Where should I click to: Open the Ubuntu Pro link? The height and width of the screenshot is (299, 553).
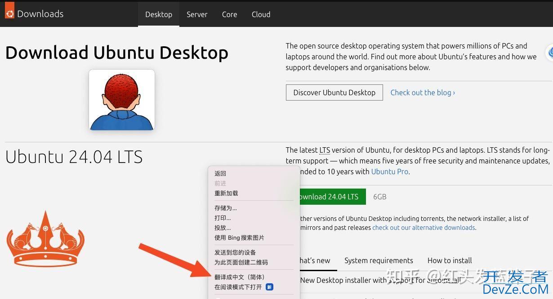(389, 171)
